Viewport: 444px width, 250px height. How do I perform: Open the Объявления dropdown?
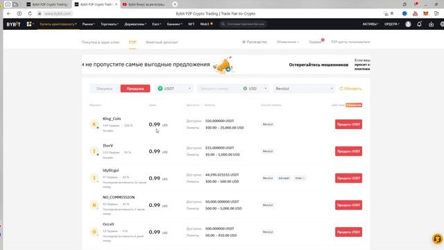click(x=288, y=42)
